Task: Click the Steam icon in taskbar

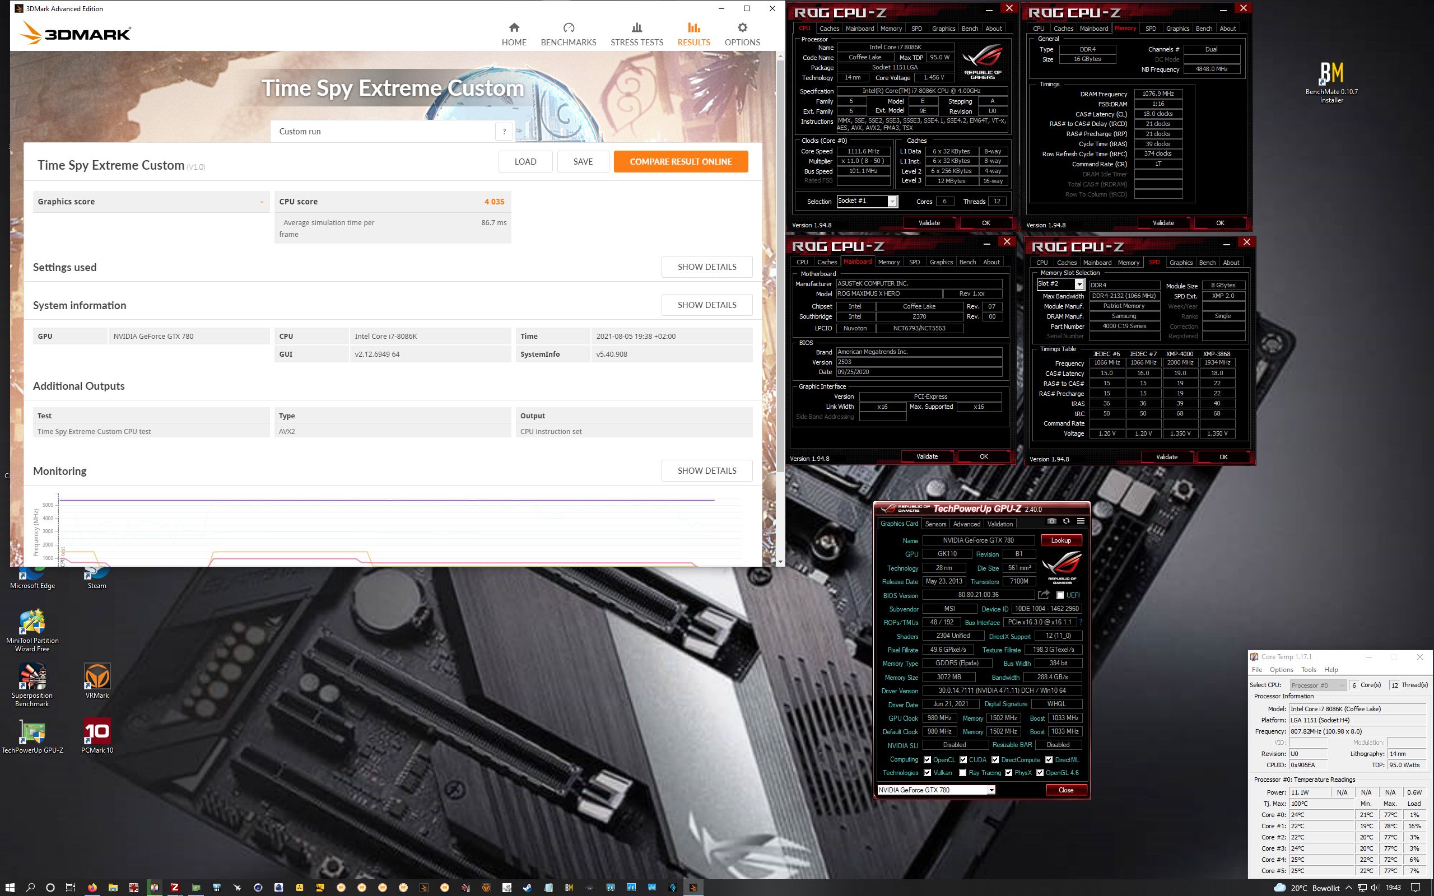Action: pyautogui.click(x=527, y=887)
